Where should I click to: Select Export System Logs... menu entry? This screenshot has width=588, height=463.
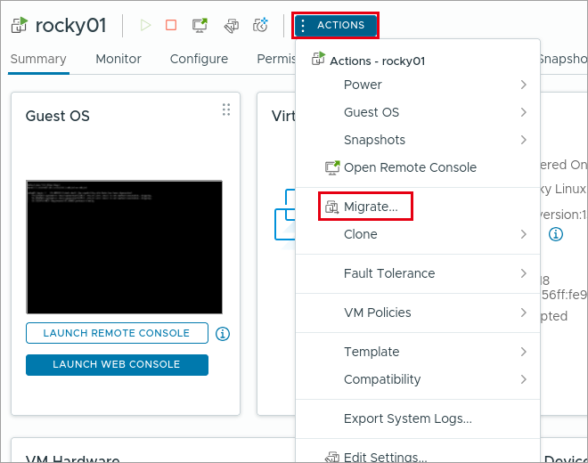(418, 418)
